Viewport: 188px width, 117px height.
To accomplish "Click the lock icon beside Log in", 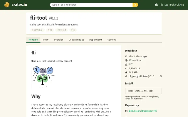I will tap(162, 5).
